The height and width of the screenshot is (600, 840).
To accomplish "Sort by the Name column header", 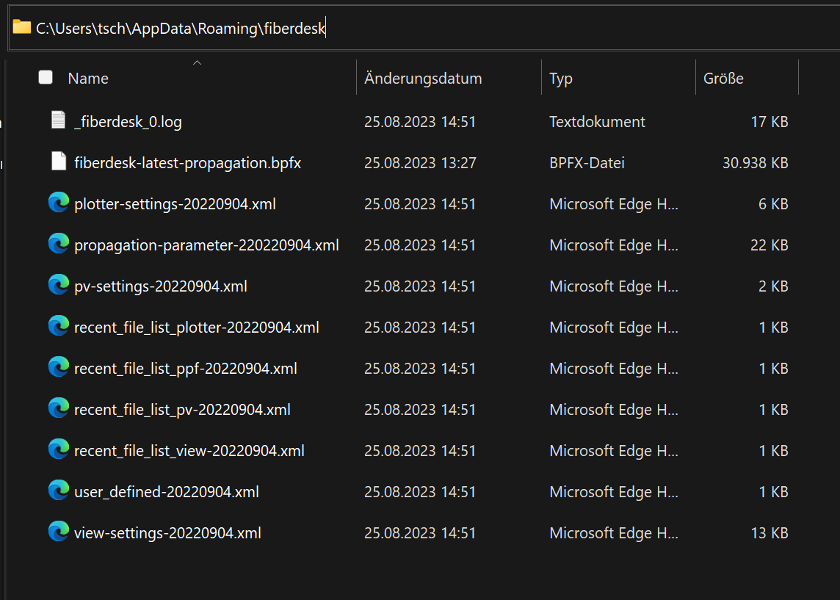I will 88,79.
